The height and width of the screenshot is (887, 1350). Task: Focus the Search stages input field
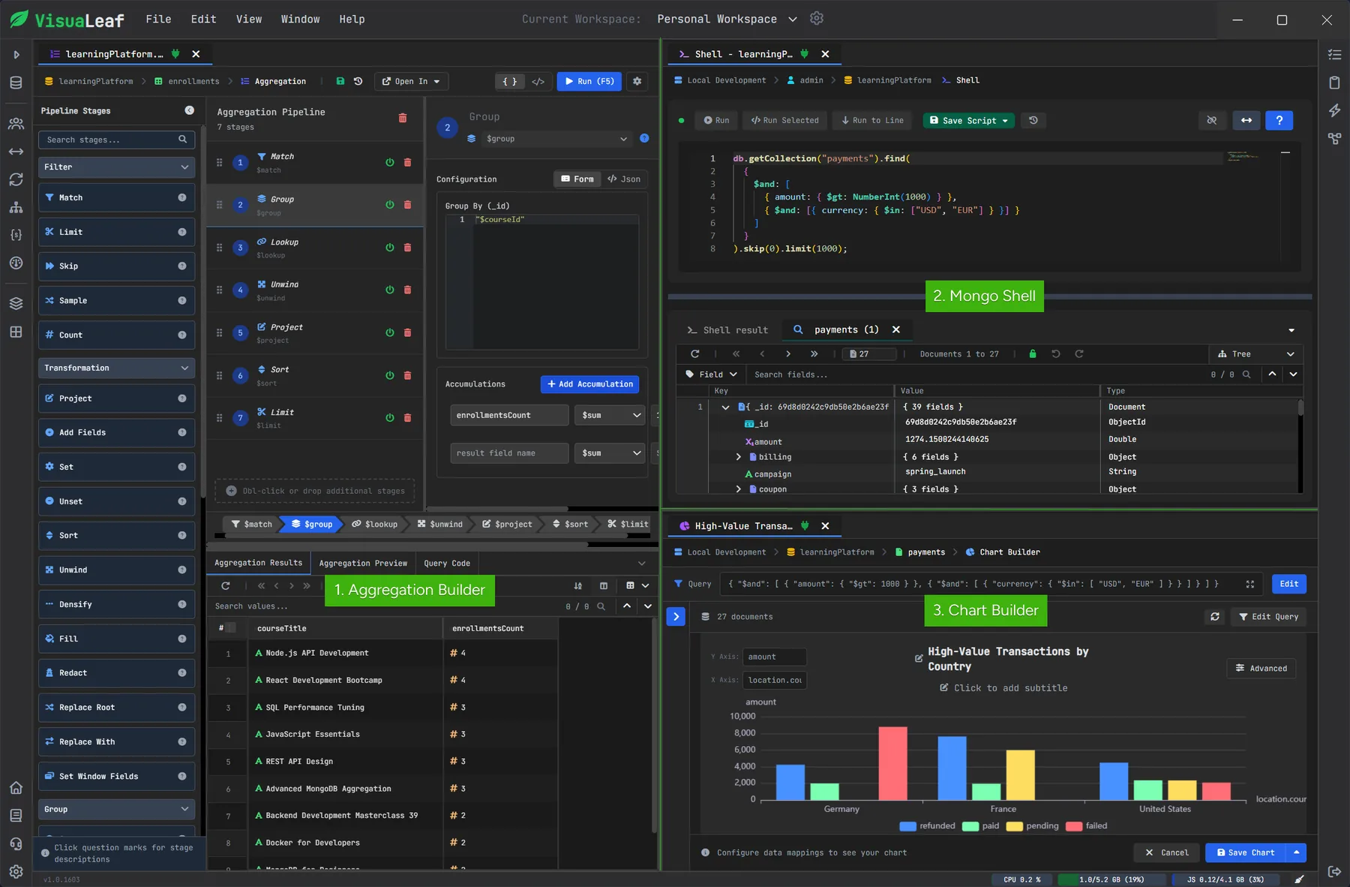tap(117, 140)
